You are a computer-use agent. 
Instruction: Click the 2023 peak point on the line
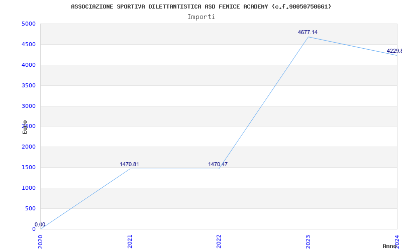tap(308, 37)
